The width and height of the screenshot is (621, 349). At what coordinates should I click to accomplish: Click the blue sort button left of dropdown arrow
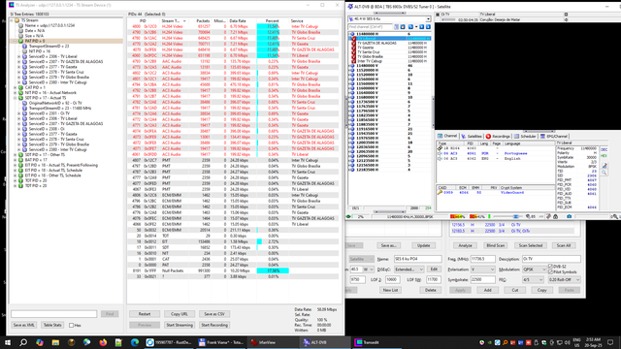pos(410,27)
